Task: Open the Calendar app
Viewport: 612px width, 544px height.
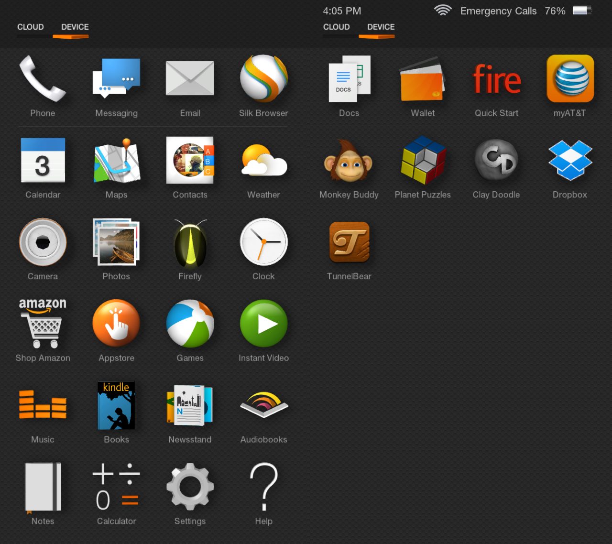Action: pos(43,160)
